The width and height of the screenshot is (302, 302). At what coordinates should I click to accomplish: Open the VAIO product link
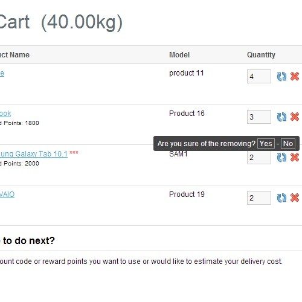point(7,194)
